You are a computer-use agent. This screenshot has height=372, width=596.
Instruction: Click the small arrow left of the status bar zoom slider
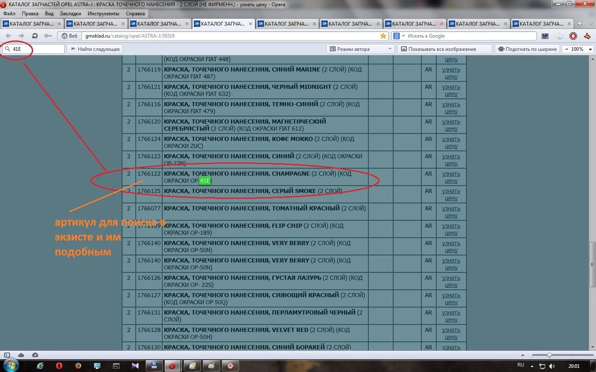(522, 355)
